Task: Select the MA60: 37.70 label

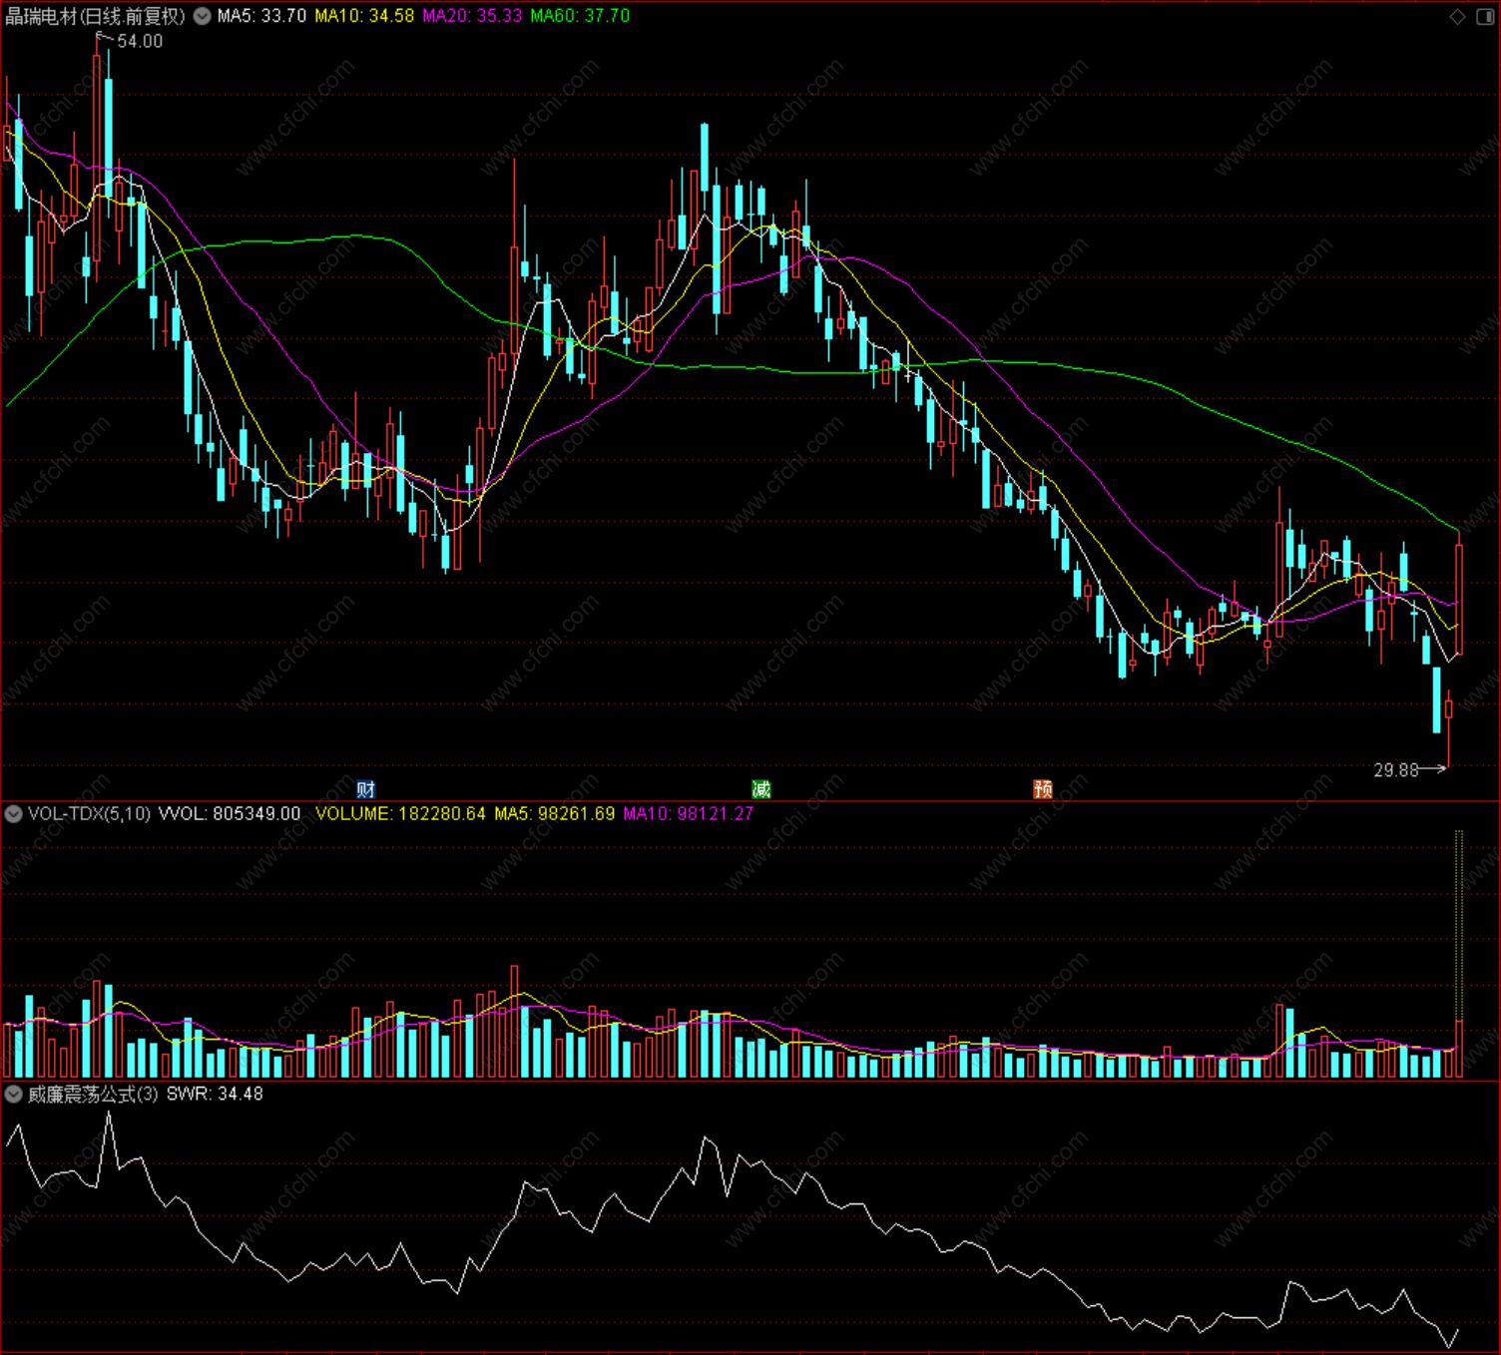Action: tap(580, 16)
